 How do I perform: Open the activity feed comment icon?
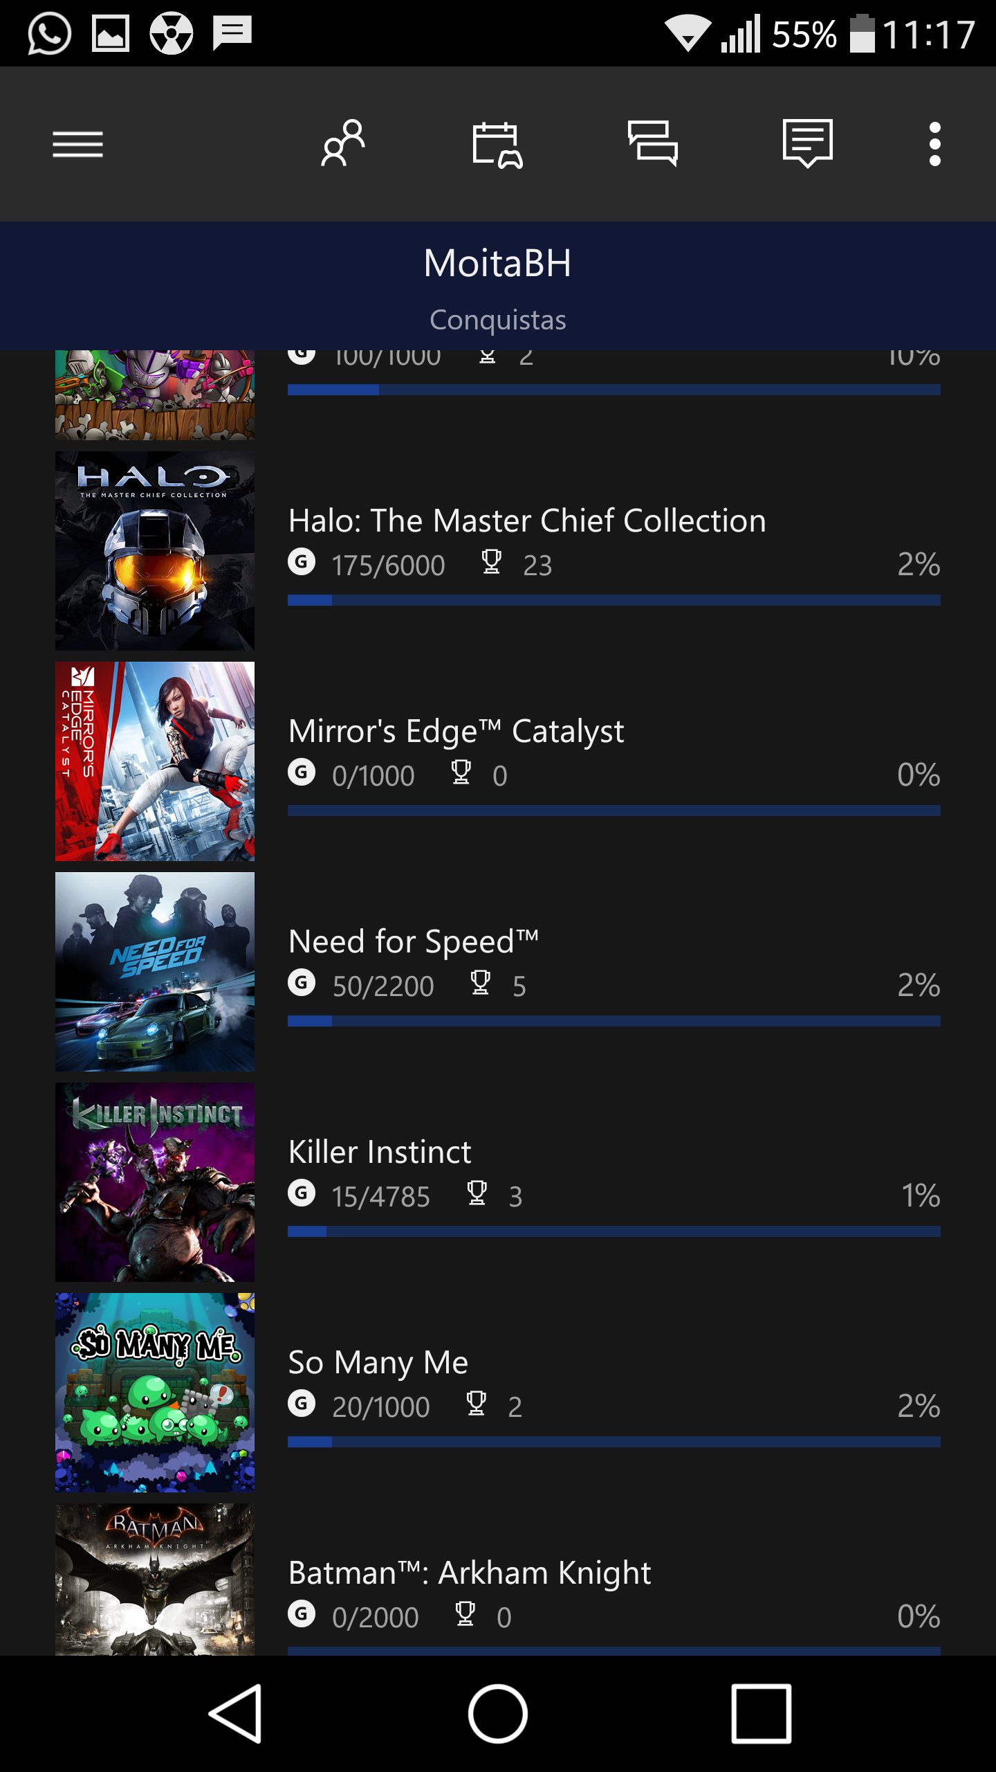pyautogui.click(x=807, y=143)
